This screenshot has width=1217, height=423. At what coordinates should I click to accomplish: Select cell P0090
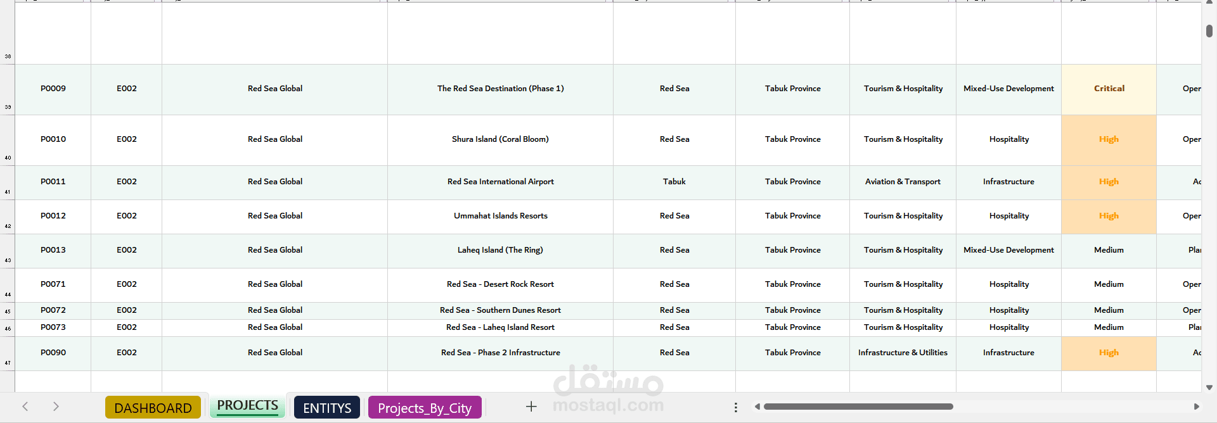(53, 353)
